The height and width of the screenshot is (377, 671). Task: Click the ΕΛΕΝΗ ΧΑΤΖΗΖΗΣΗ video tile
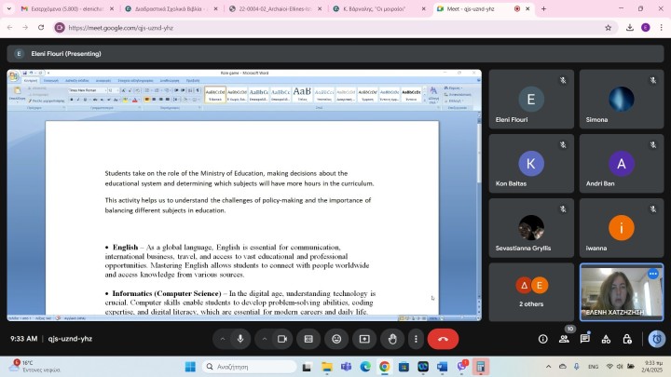click(622, 292)
